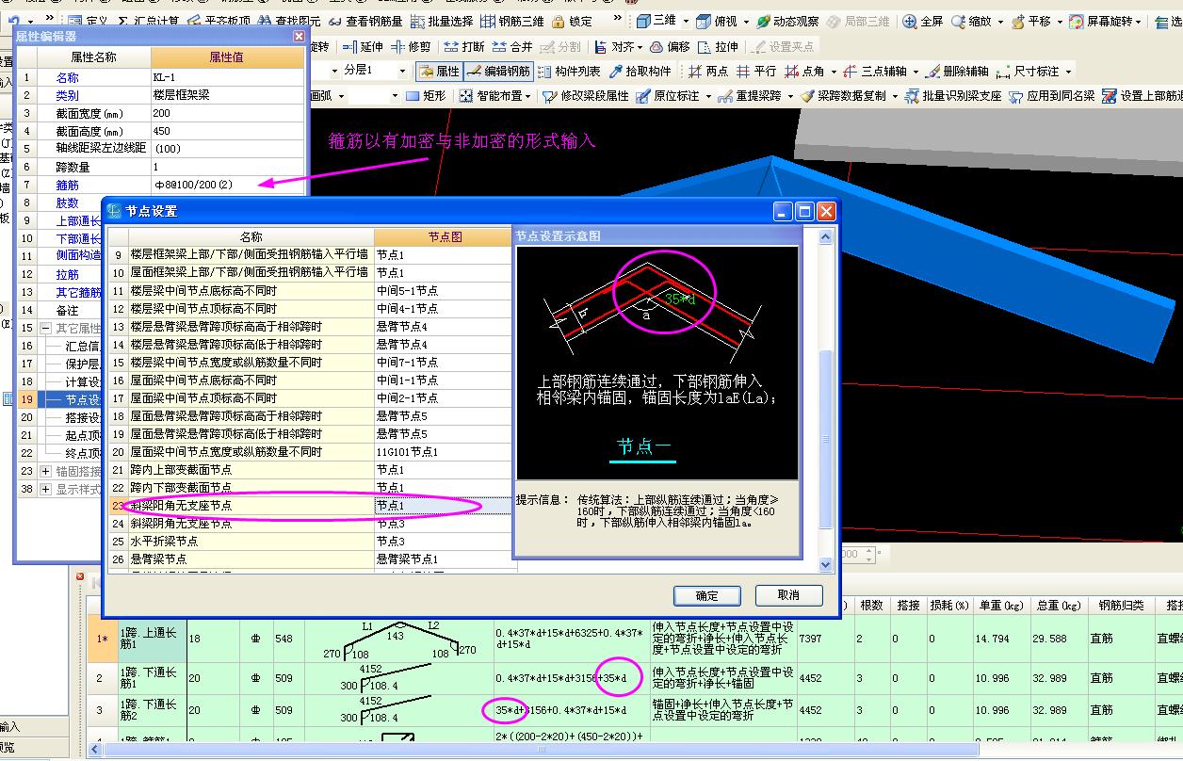This screenshot has height=761, width=1183.
Task: Select the 矩形 drawing tool
Action: pyautogui.click(x=426, y=95)
